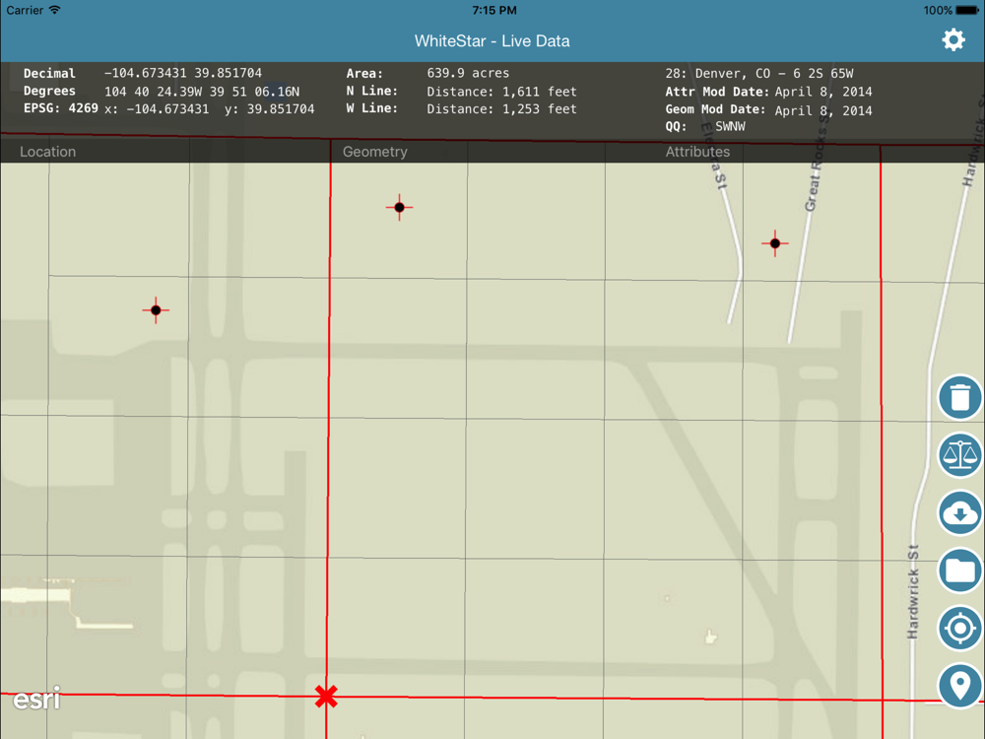Select the Location tab
The image size is (985, 739).
click(x=47, y=152)
